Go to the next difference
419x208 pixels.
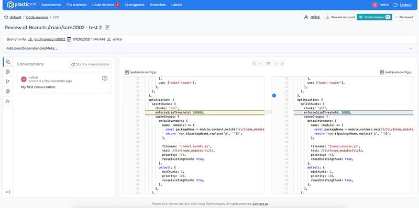[x=277, y=63]
